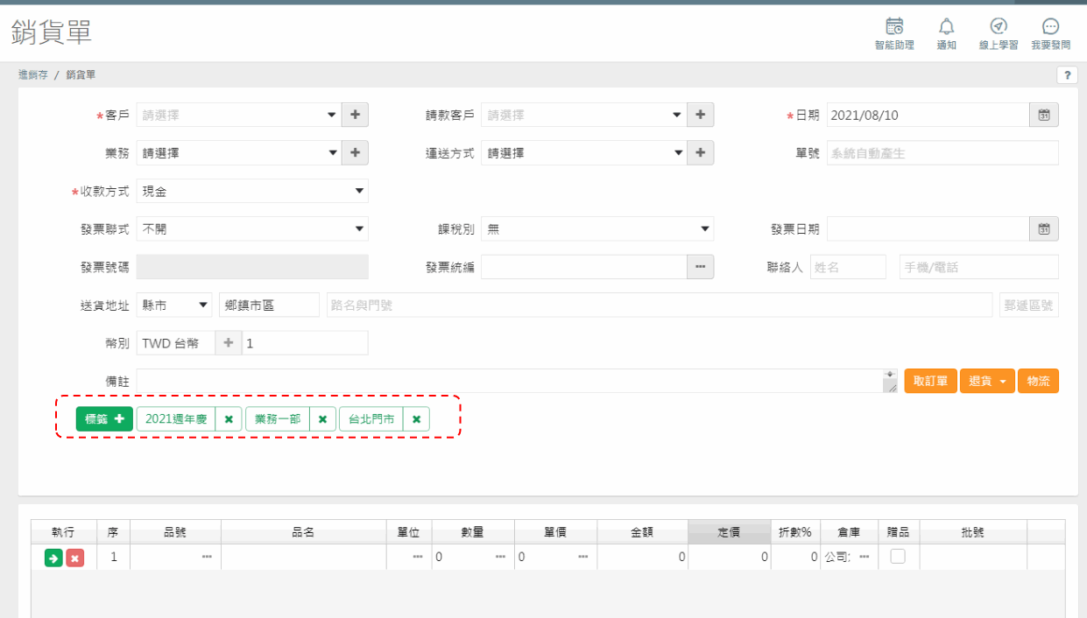This screenshot has height=618, width=1087.
Task: Open the 日期 calendar picker icon
Action: [x=1043, y=115]
